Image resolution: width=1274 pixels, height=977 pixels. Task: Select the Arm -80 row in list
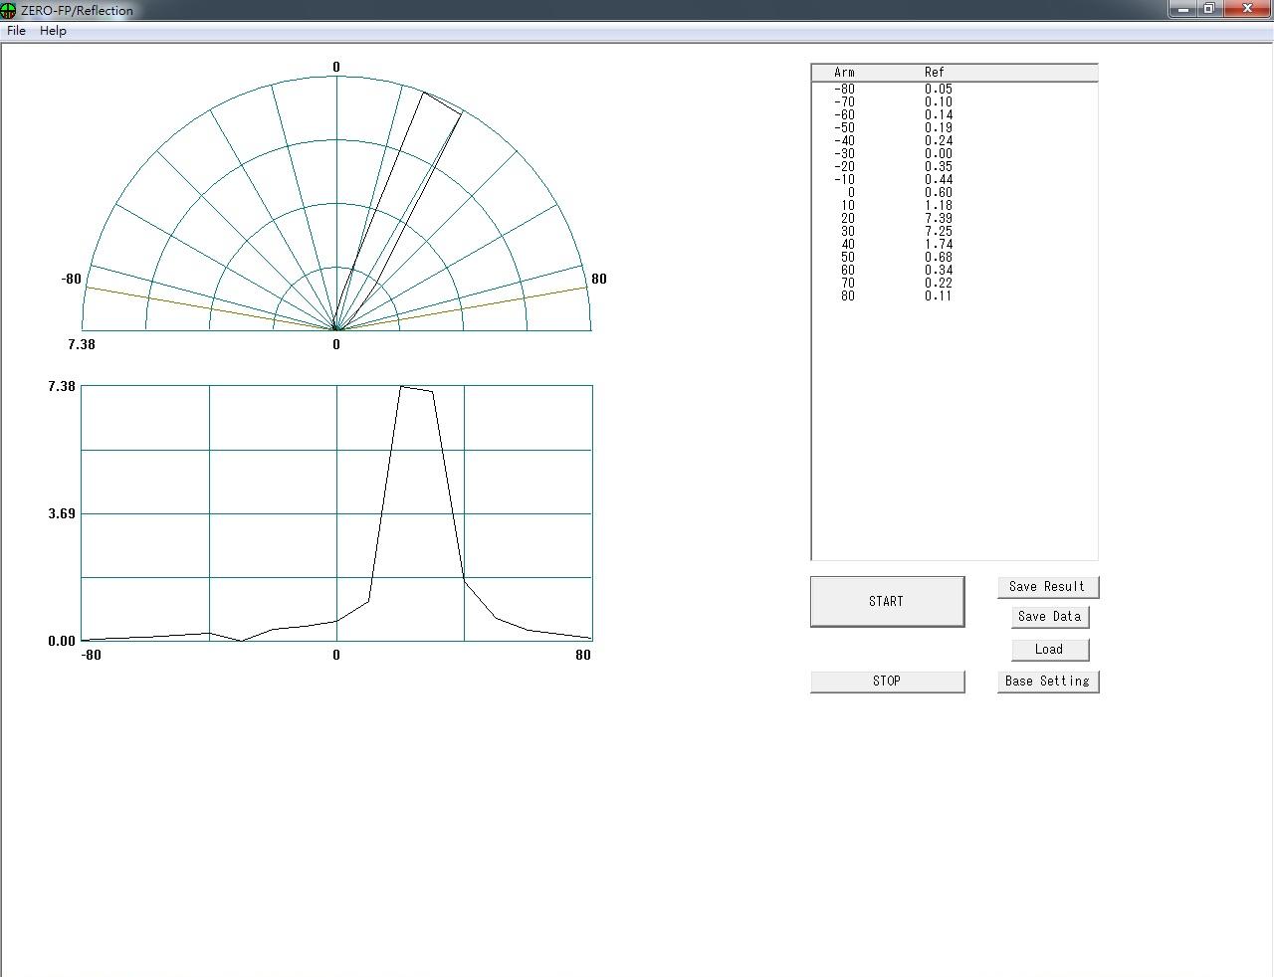pyautogui.click(x=844, y=90)
